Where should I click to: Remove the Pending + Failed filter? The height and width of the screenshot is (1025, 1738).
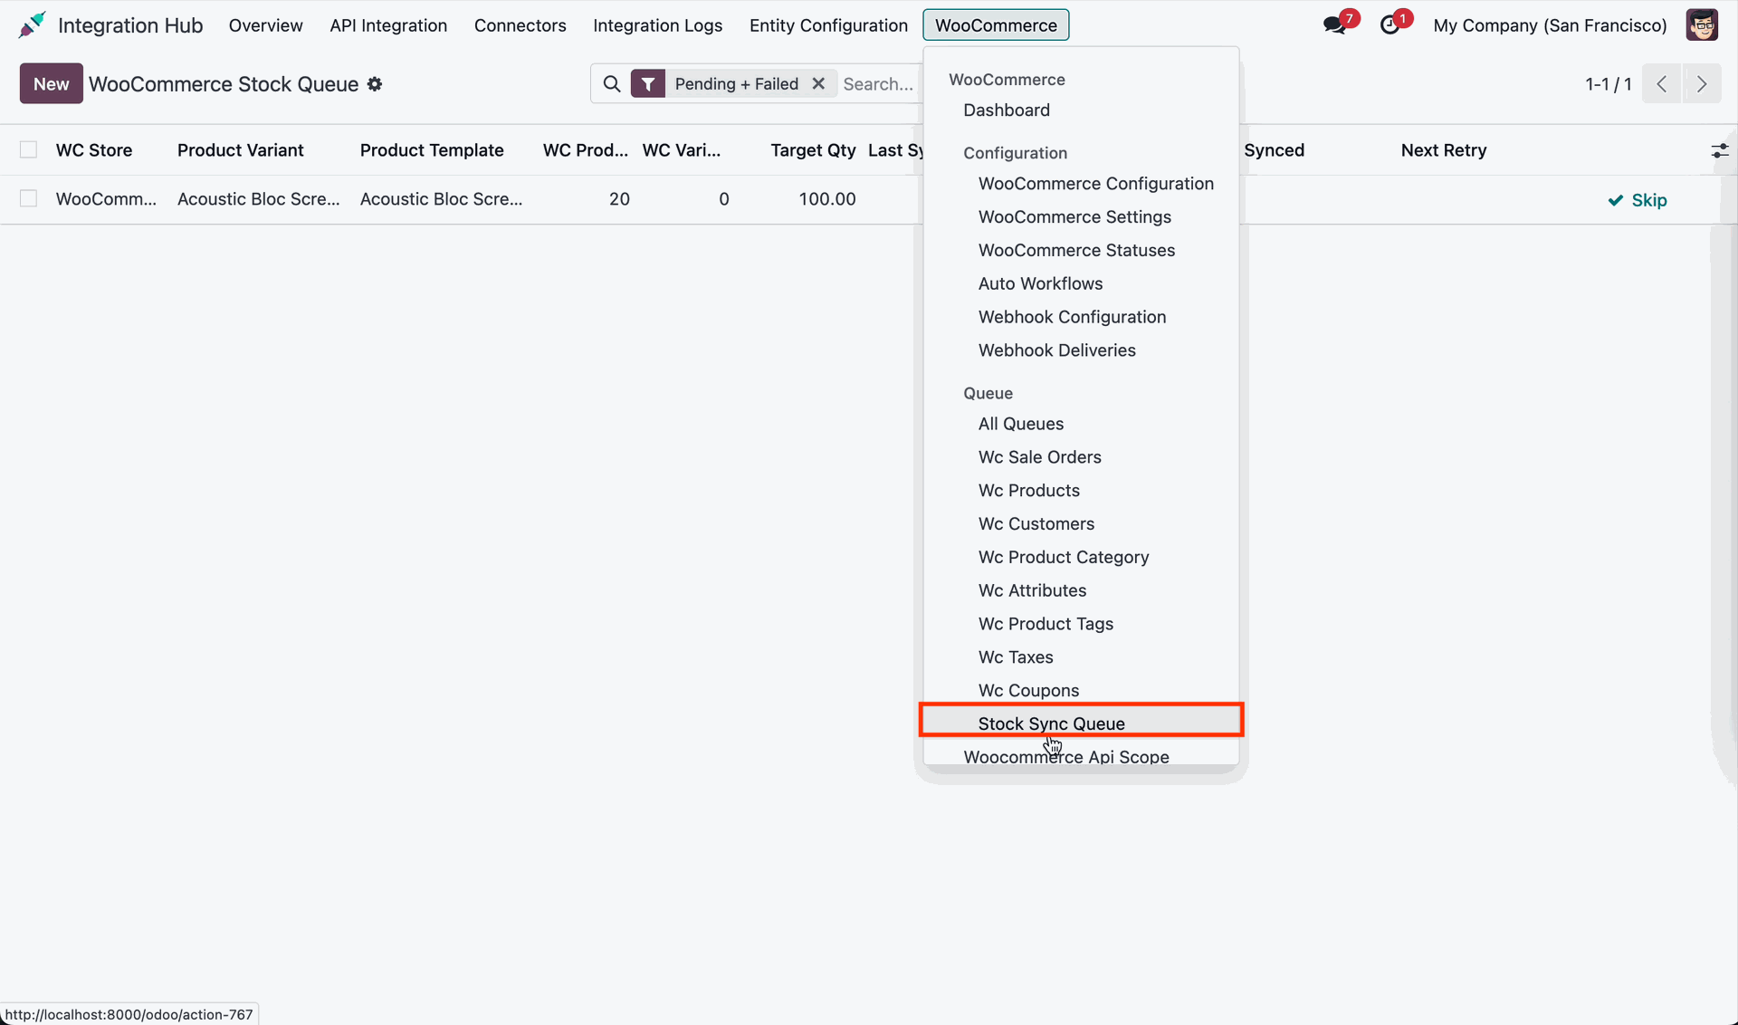[x=818, y=83]
